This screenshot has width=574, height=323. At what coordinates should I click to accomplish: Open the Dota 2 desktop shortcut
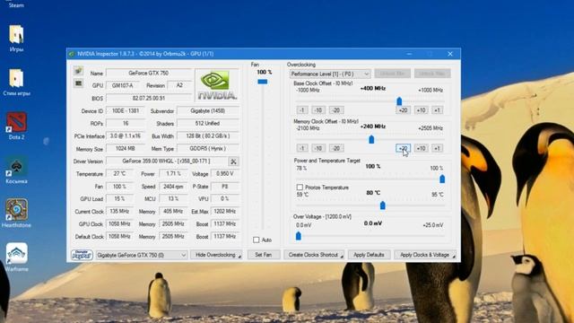pyautogui.click(x=16, y=126)
